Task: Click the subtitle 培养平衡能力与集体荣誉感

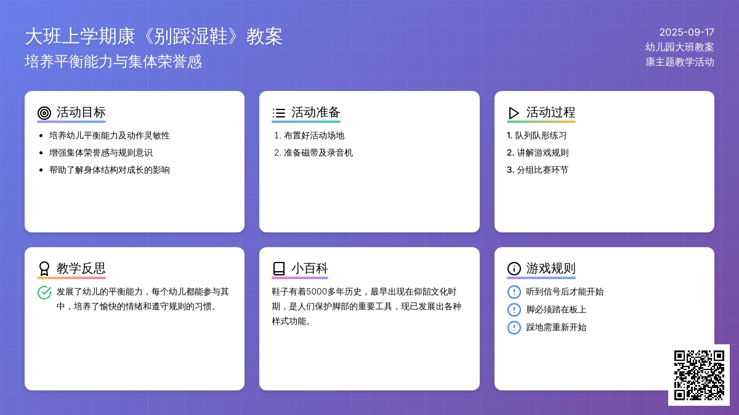Action: (x=113, y=62)
